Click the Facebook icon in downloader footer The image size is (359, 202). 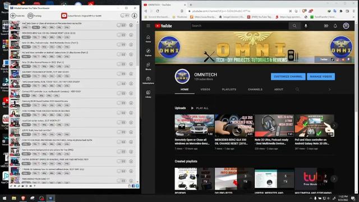tap(134, 186)
